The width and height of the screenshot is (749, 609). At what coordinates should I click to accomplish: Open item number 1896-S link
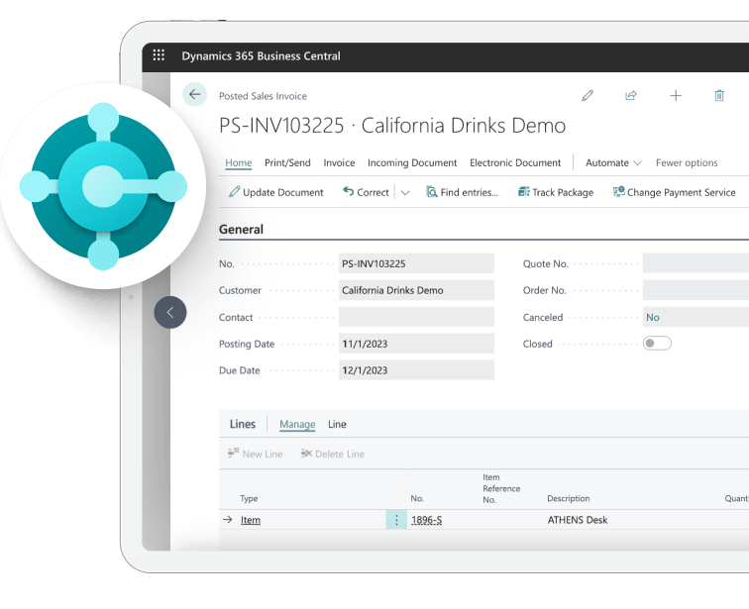[426, 520]
